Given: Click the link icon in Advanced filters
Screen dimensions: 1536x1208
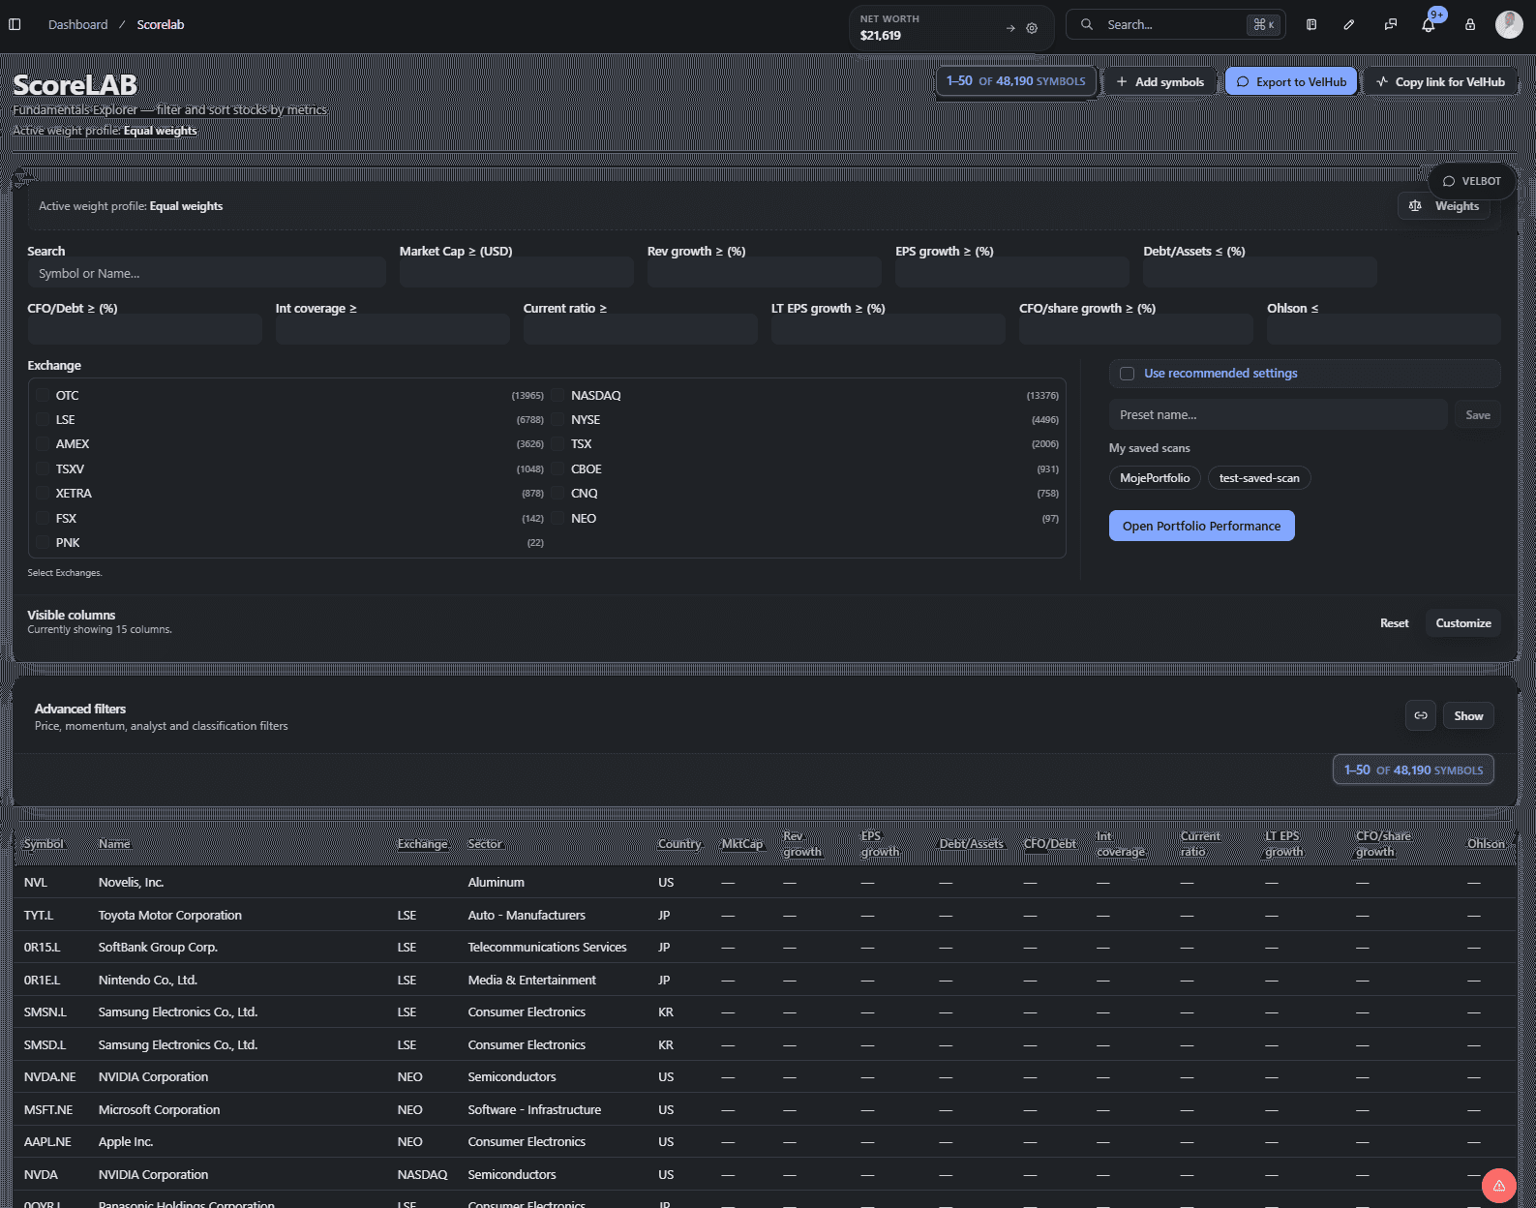Looking at the screenshot, I should coord(1421,715).
